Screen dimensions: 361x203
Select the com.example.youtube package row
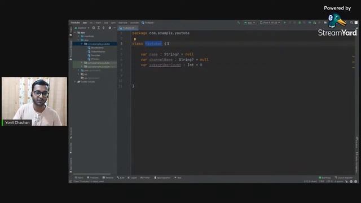point(95,44)
